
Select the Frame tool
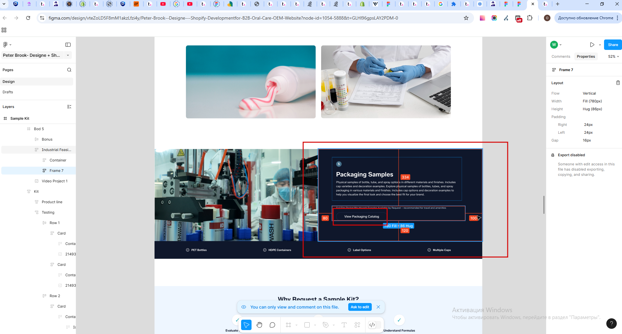[288, 325]
